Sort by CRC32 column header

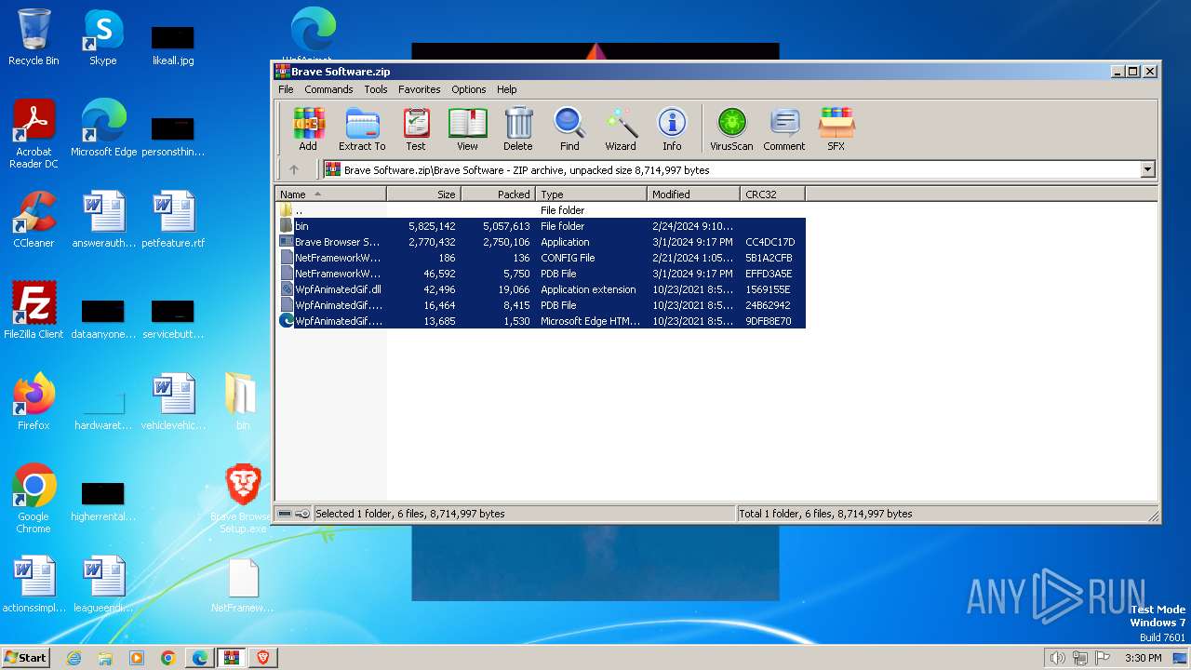tap(772, 194)
